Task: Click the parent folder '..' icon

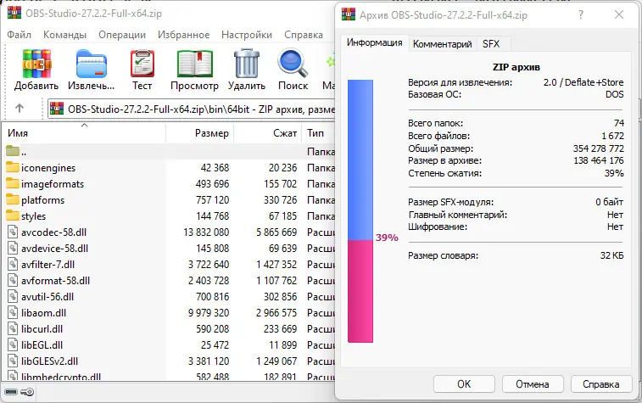Action: [x=13, y=151]
